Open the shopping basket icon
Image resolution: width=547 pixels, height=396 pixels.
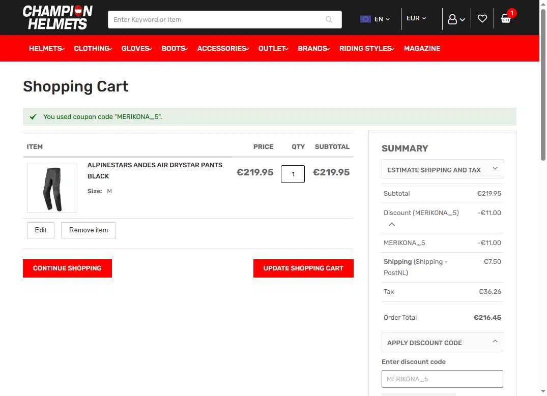point(505,18)
